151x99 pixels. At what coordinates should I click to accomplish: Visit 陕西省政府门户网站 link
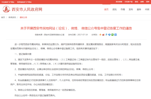pos(24,2)
